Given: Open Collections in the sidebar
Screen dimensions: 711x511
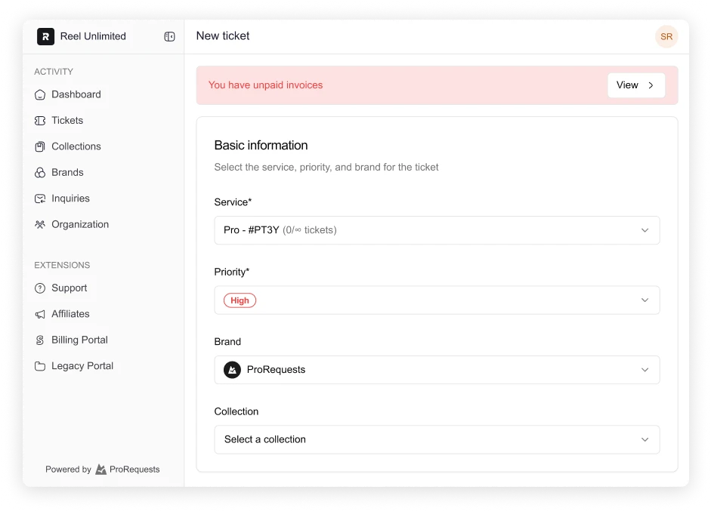Looking at the screenshot, I should [76, 146].
